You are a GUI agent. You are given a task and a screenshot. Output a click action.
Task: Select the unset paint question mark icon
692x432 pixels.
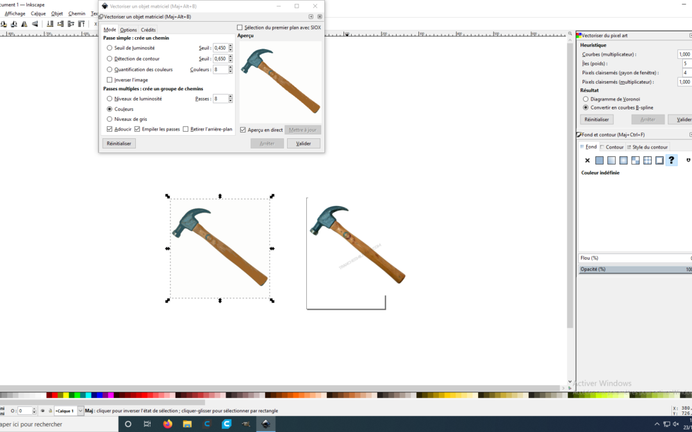[671, 160]
